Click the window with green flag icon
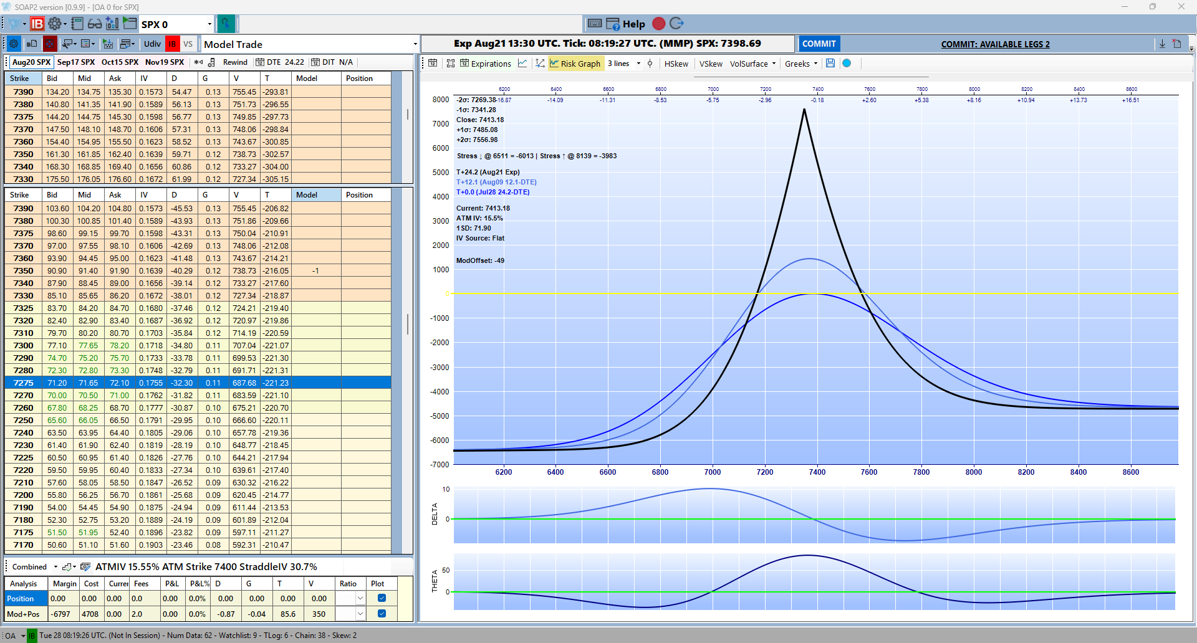The height and width of the screenshot is (643, 1197). (x=130, y=24)
